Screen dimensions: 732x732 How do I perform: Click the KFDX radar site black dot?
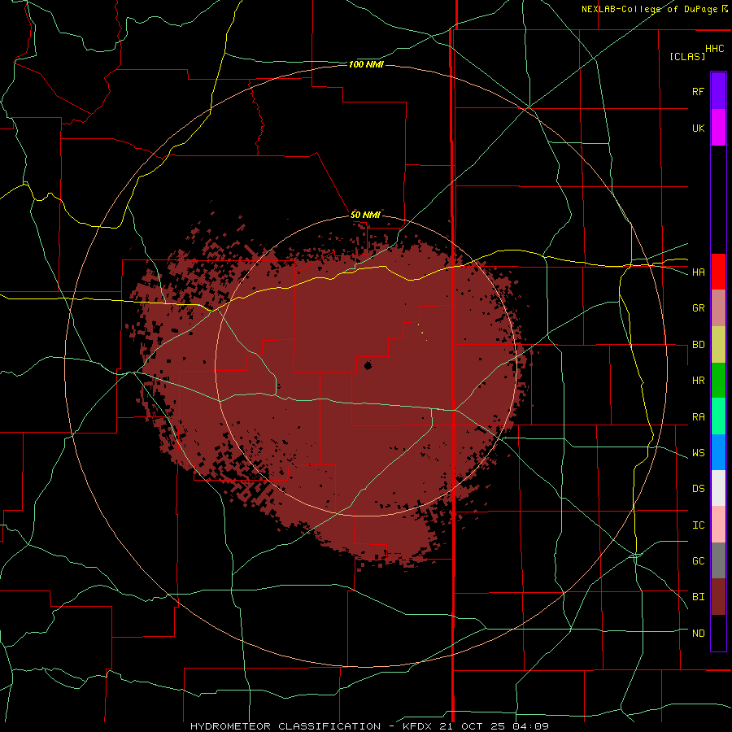pyautogui.click(x=368, y=365)
